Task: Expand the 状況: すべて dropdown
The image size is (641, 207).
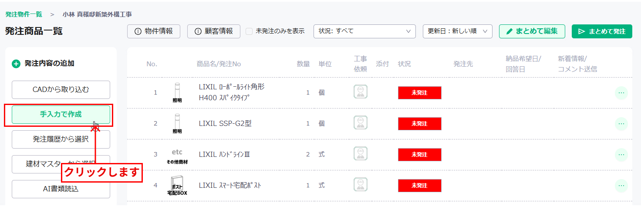Action: coord(364,31)
